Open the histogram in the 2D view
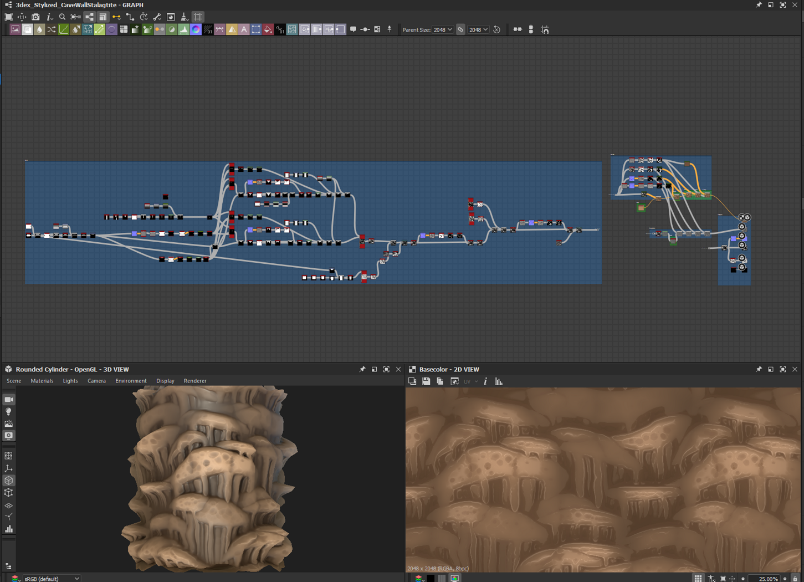The width and height of the screenshot is (804, 582). pos(499,381)
